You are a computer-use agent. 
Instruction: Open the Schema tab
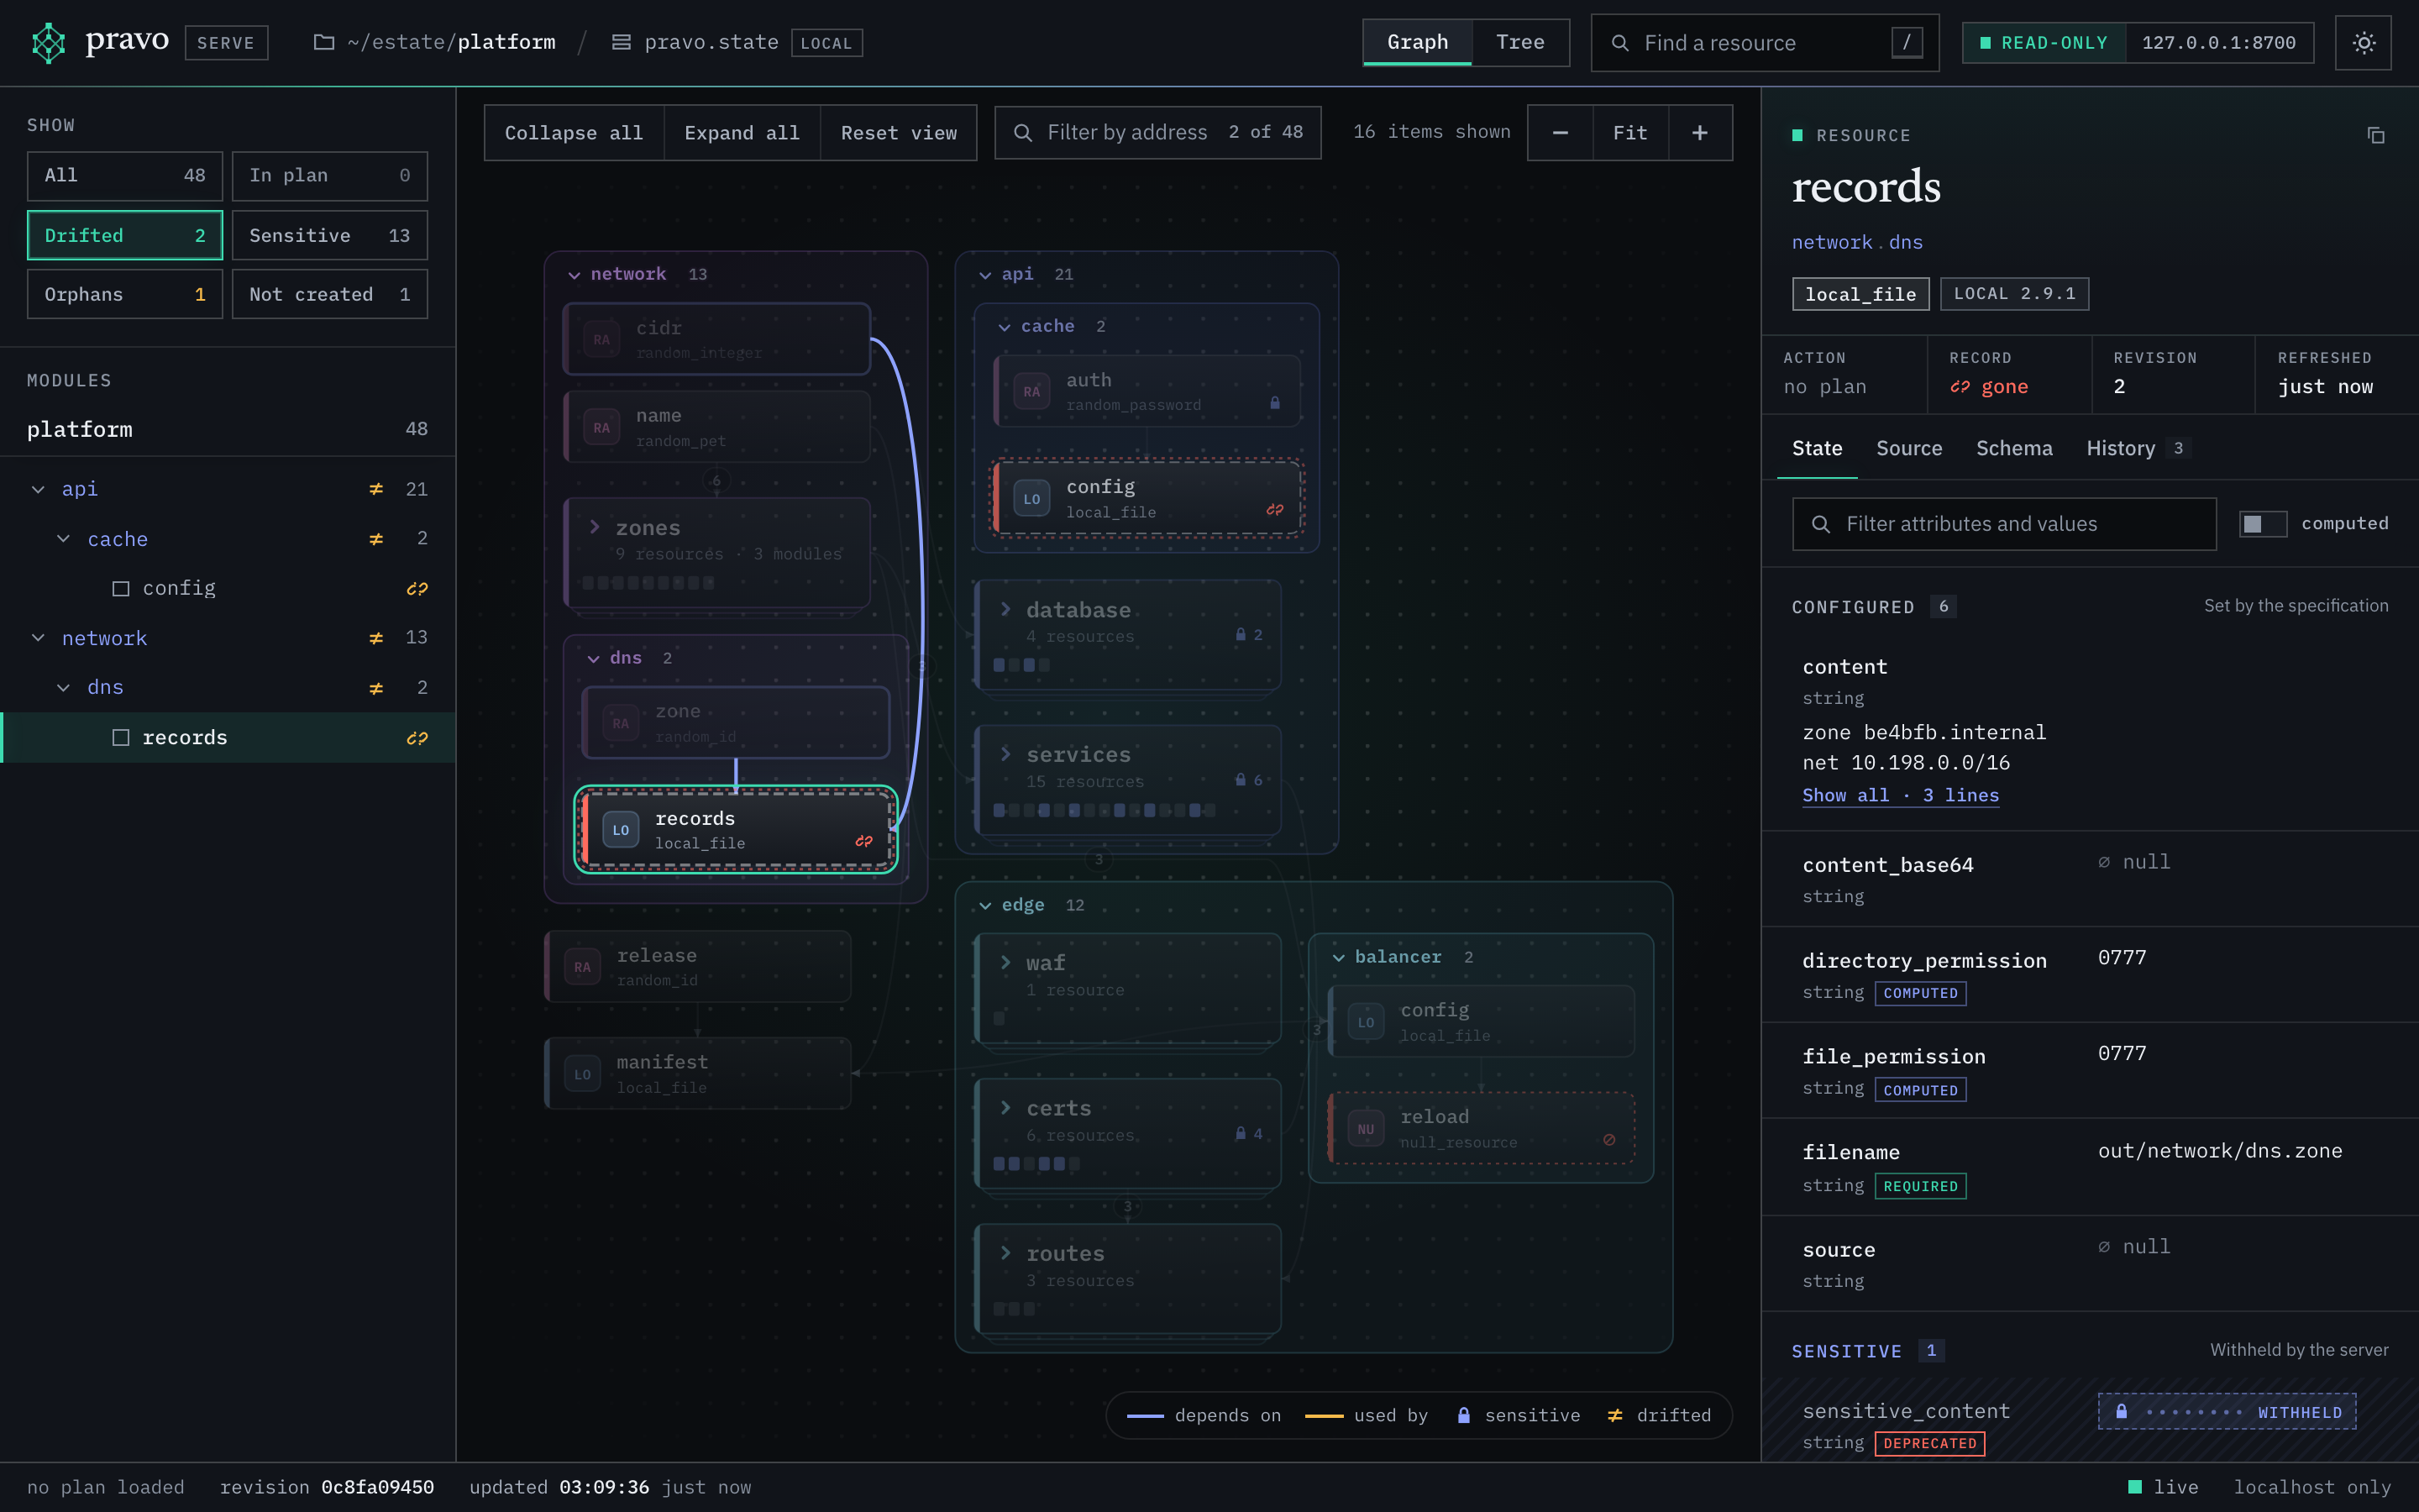click(2014, 448)
